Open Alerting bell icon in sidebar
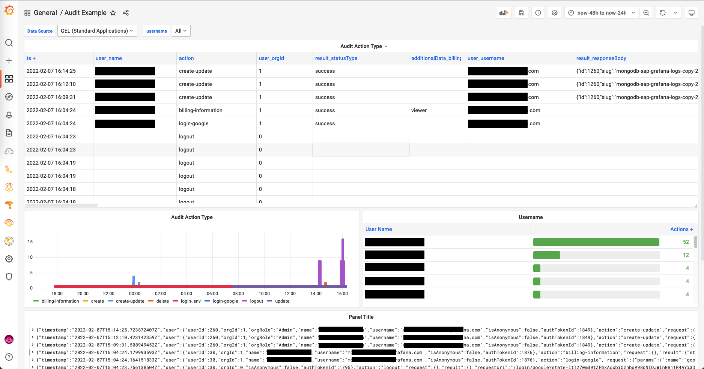Viewport: 704px width, 369px height. [x=9, y=115]
